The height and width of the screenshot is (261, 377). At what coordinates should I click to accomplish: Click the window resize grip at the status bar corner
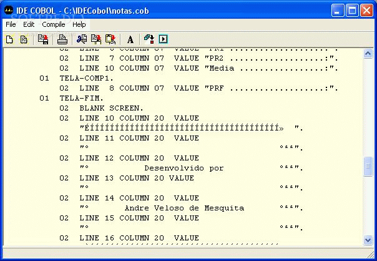point(371,254)
